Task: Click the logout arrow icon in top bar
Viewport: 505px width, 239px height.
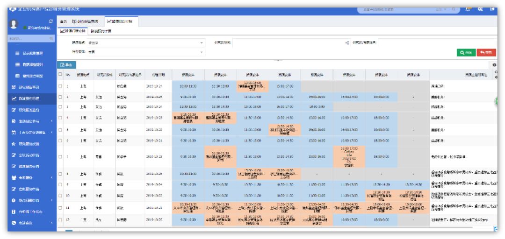Action: (492, 9)
